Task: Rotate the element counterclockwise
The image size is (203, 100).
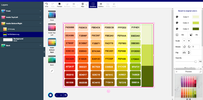Action: 184,47
